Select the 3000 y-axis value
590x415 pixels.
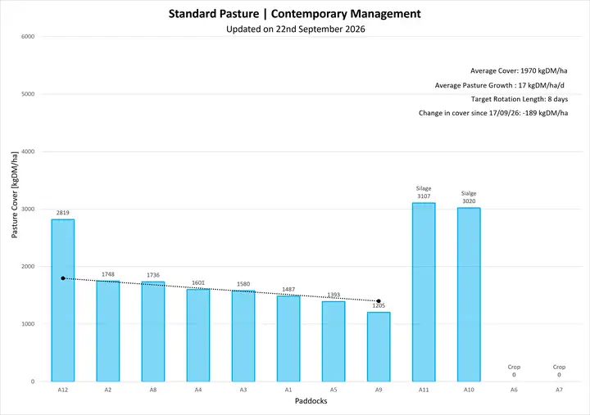[28, 209]
